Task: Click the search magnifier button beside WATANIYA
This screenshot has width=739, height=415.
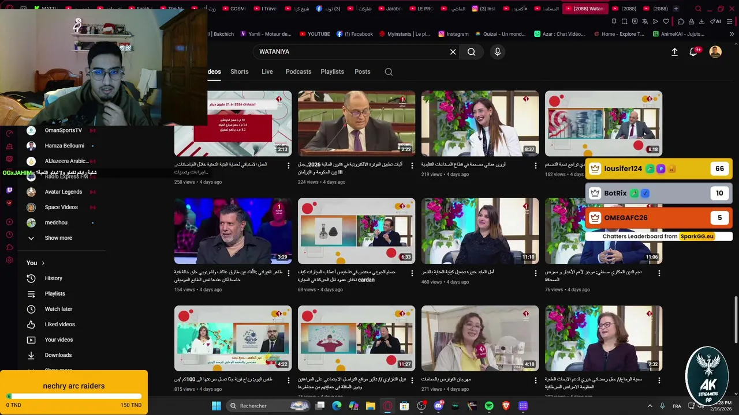Action: tap(472, 52)
